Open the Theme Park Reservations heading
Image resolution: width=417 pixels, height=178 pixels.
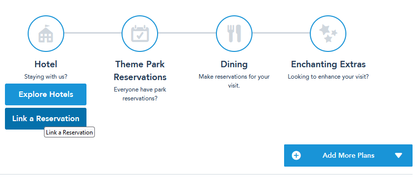pos(140,71)
